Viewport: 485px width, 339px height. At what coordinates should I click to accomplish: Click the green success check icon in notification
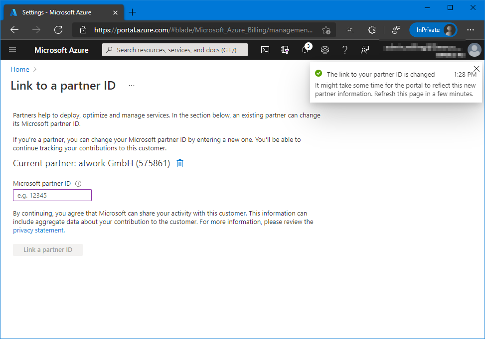pyautogui.click(x=319, y=74)
